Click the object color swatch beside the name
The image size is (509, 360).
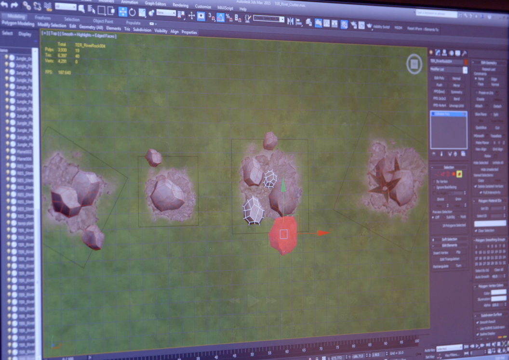466,62
